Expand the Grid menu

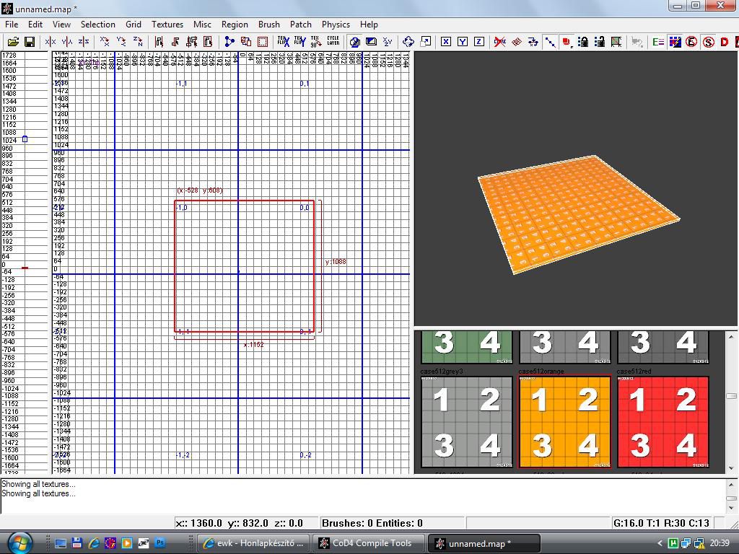pyautogui.click(x=134, y=24)
